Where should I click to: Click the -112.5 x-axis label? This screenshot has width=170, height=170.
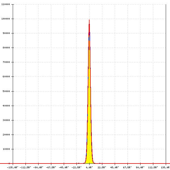coord(25,167)
